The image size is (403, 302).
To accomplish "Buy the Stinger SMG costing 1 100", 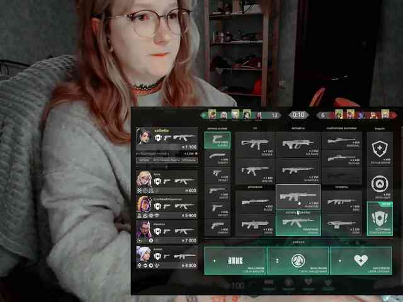I will click(x=255, y=145).
